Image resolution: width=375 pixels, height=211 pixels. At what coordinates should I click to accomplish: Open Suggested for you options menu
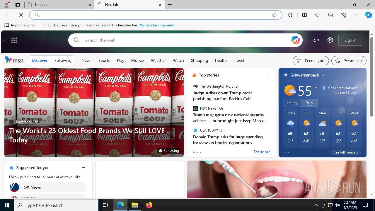point(83,168)
